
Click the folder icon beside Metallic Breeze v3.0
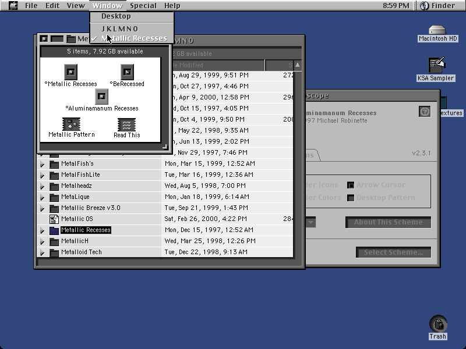pos(54,208)
